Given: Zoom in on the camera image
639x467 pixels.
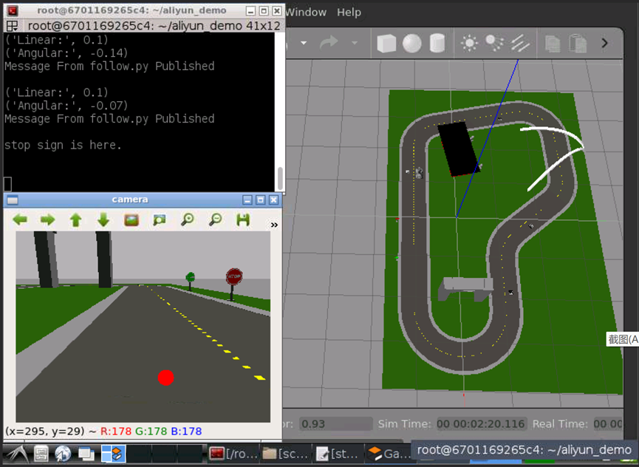Looking at the screenshot, I should (188, 219).
